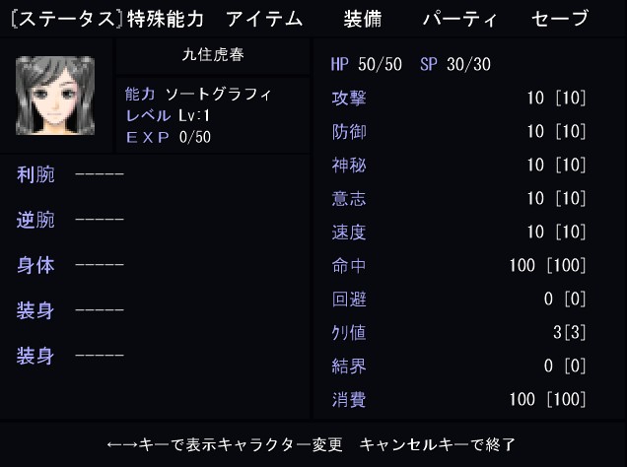Pick the first 装身 accessory slot
Viewport: 627px width, 467px height.
70,310
